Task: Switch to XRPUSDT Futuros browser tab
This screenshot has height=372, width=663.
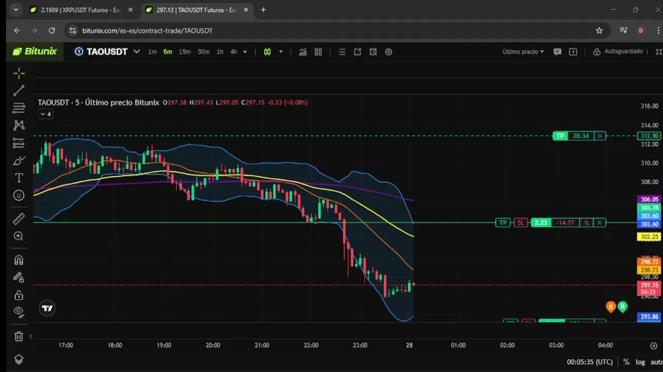Action: [81, 10]
